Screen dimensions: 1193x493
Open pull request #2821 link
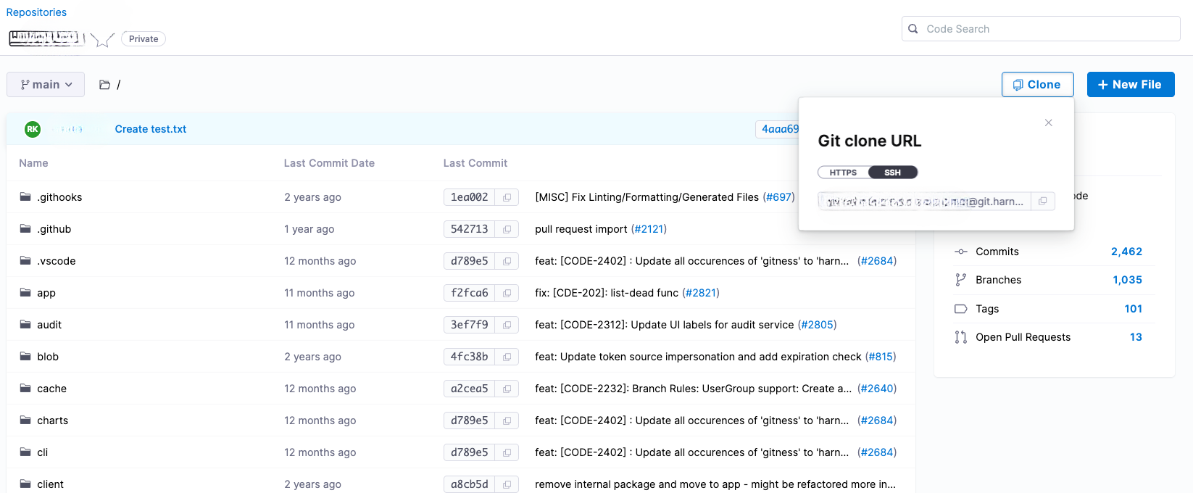701,293
